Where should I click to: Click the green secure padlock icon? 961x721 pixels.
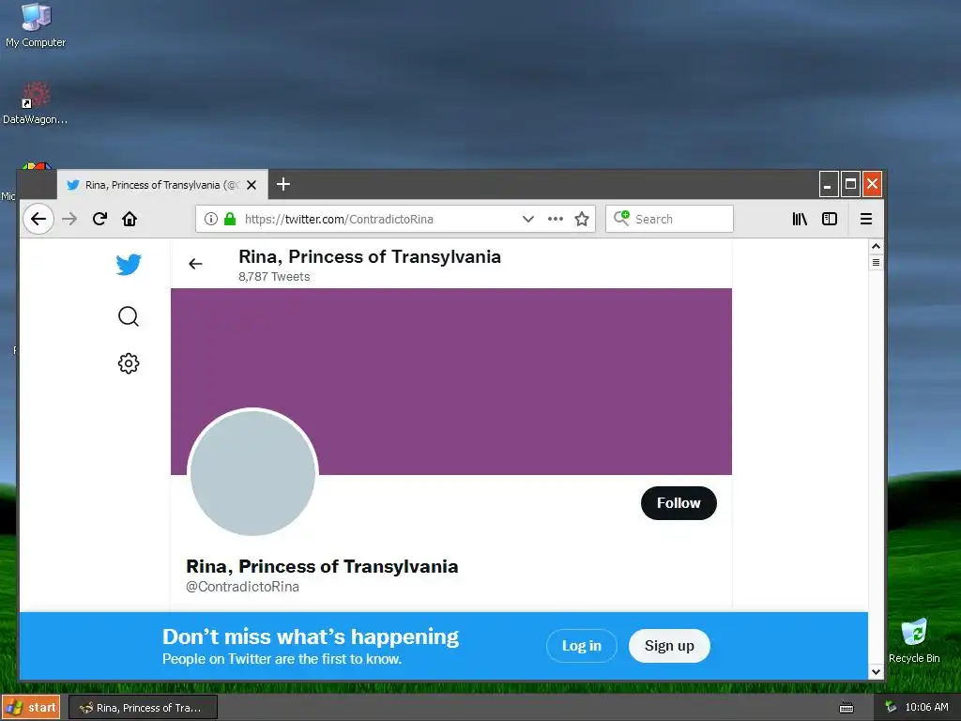coord(230,219)
